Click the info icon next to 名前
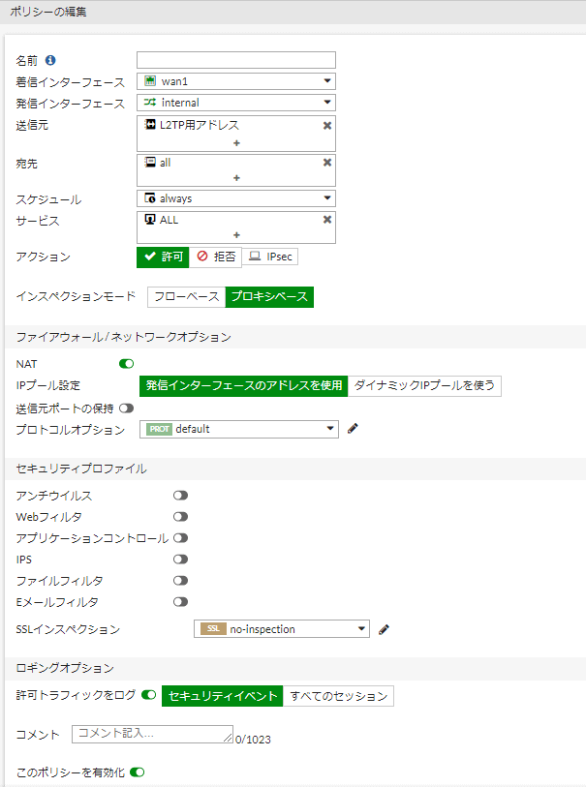Image resolution: width=586 pixels, height=787 pixels. point(50,60)
